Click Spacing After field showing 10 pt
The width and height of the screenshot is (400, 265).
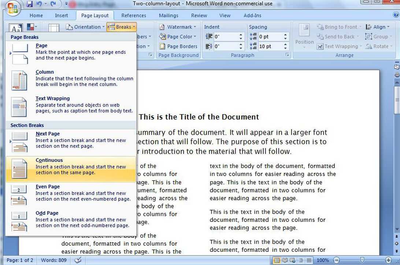point(270,46)
